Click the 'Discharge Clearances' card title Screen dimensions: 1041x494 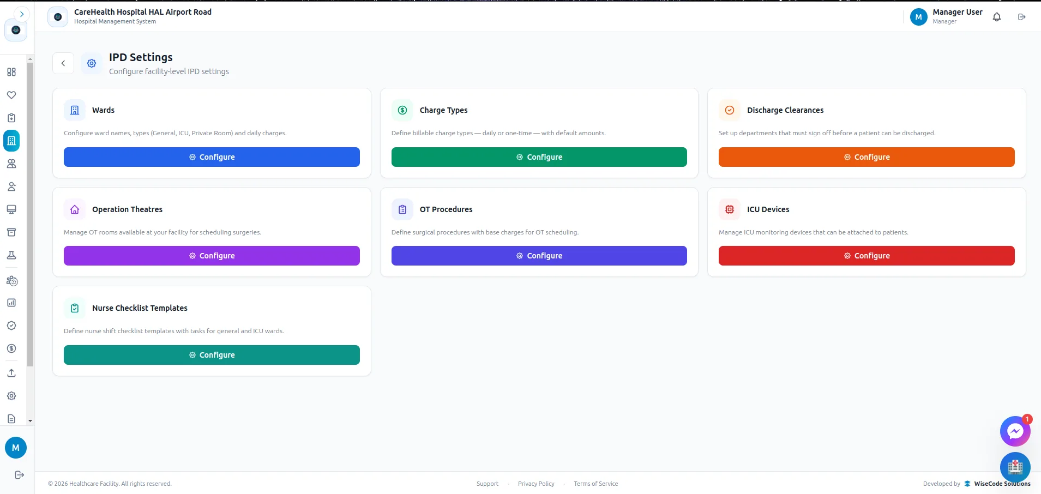785,110
